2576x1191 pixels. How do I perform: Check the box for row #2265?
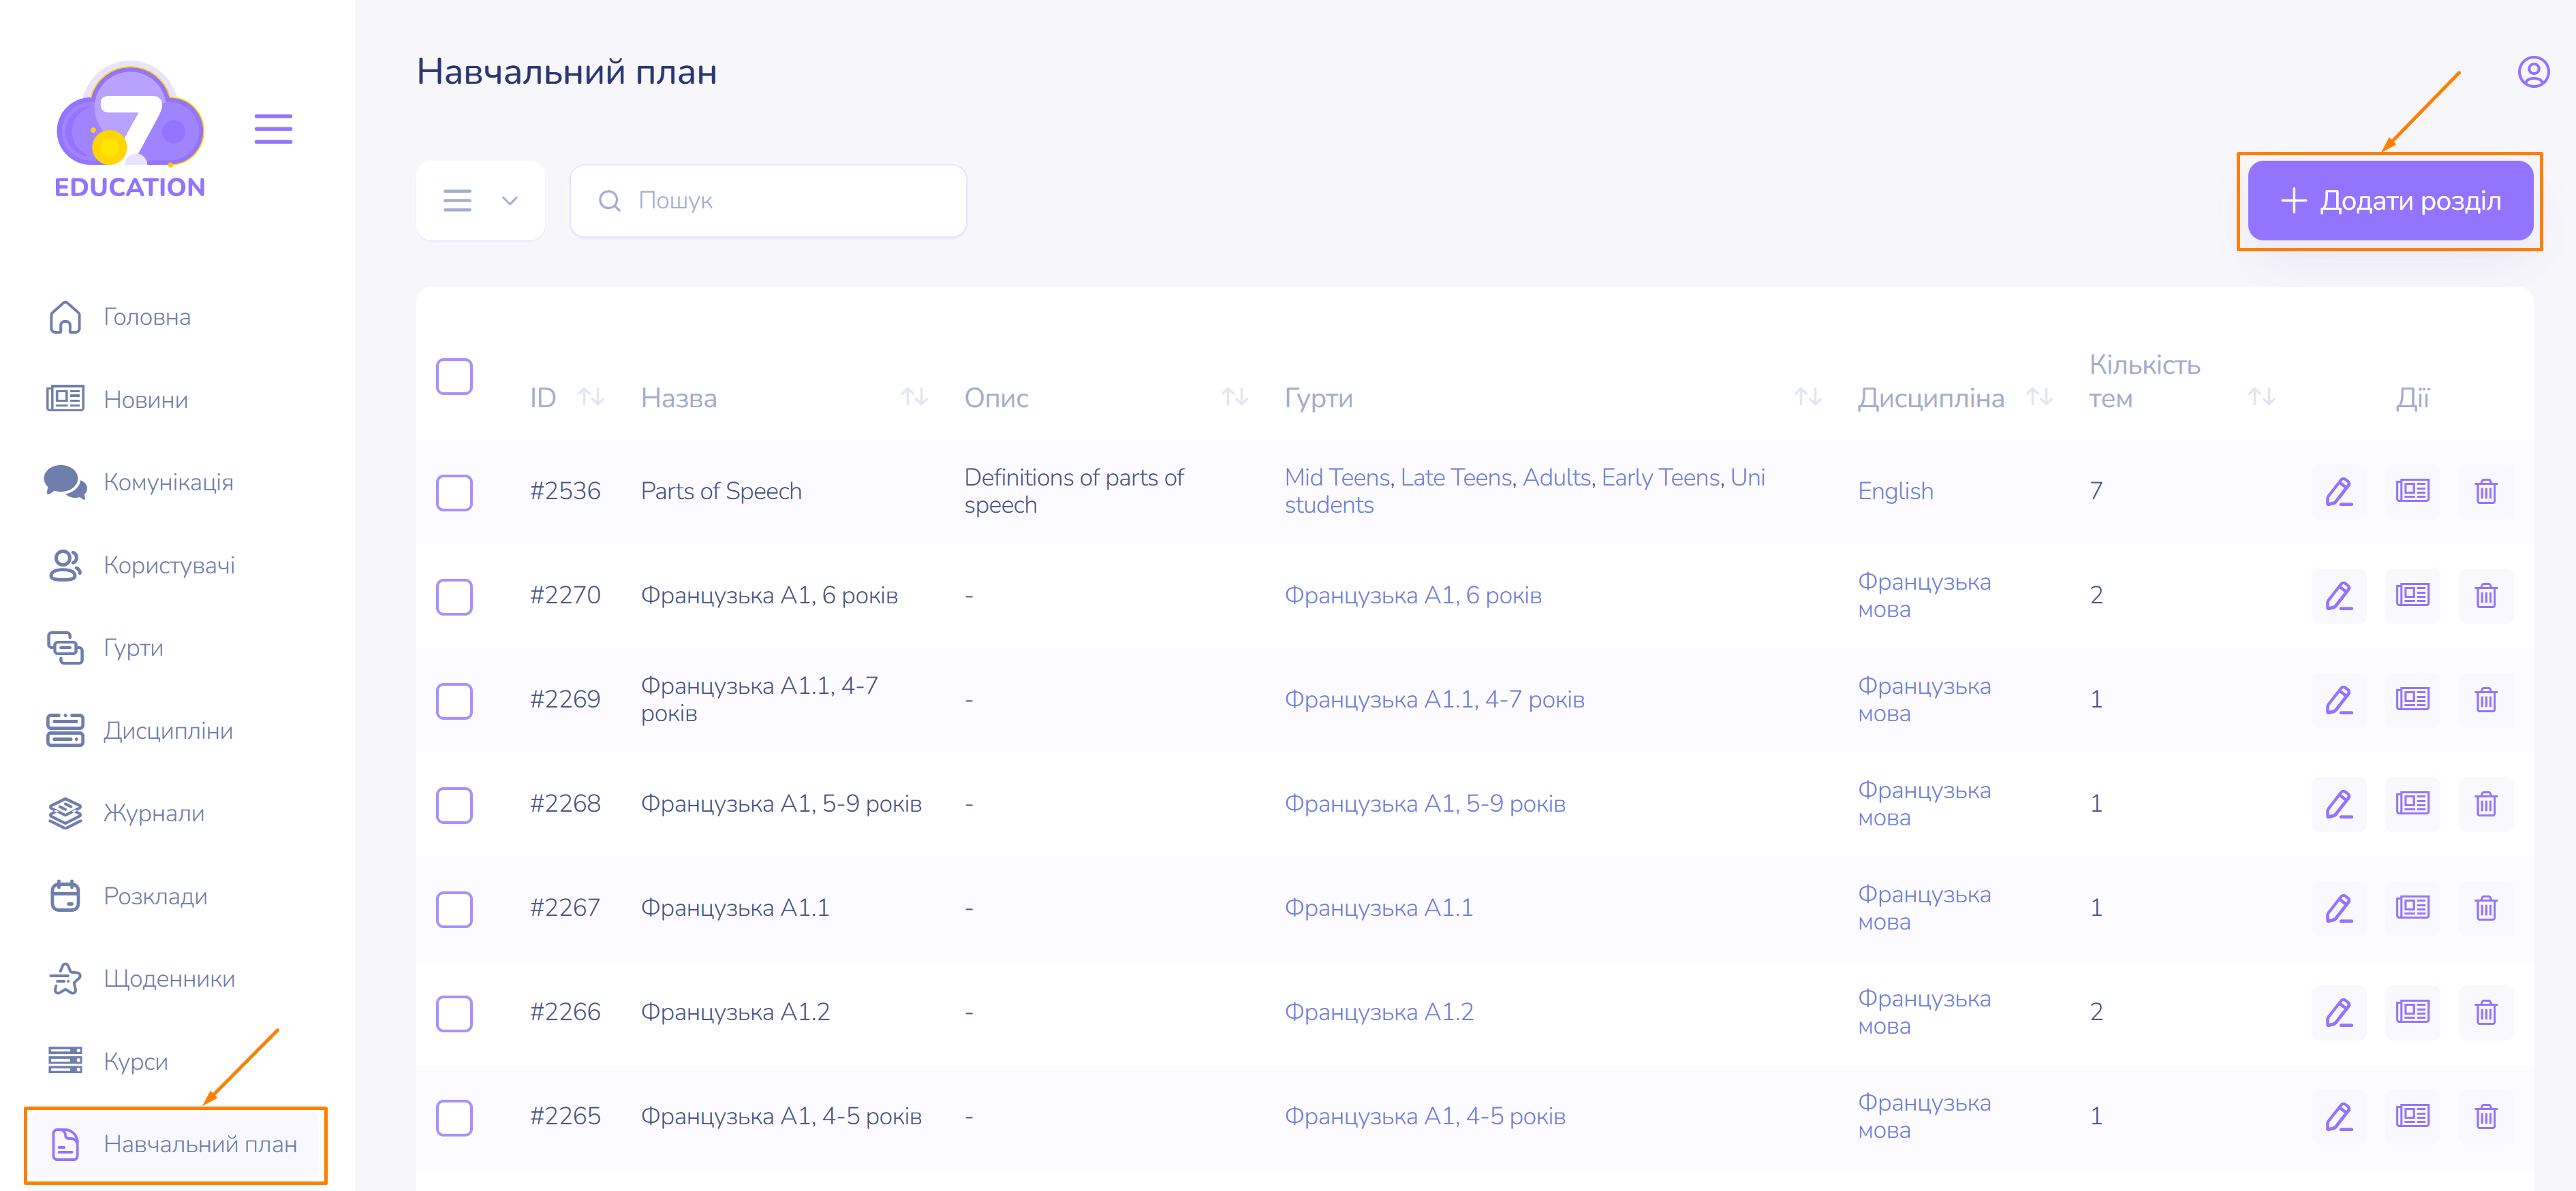pyautogui.click(x=454, y=1117)
